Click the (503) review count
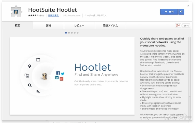 point(42,16)
